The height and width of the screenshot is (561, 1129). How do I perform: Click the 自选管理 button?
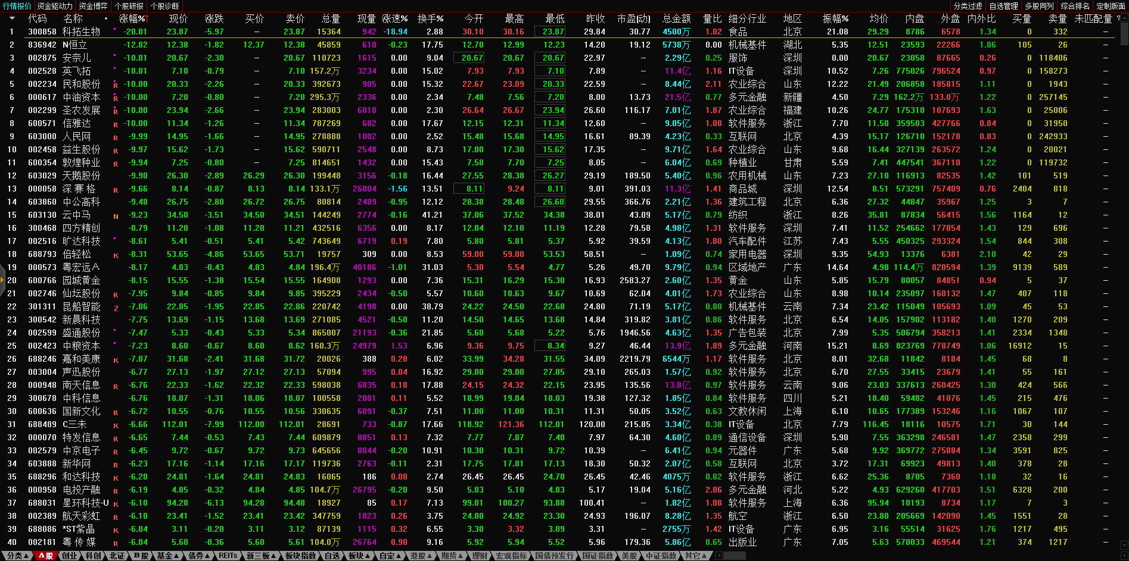1004,6
